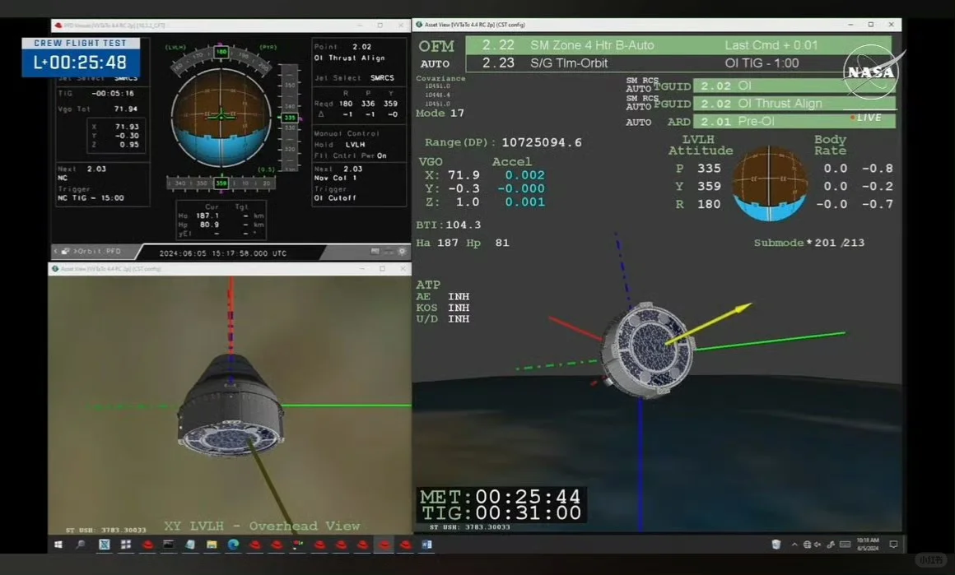Screen dimensions: 955x575
Task: Click the Mode 17 label
Action: tap(440, 114)
